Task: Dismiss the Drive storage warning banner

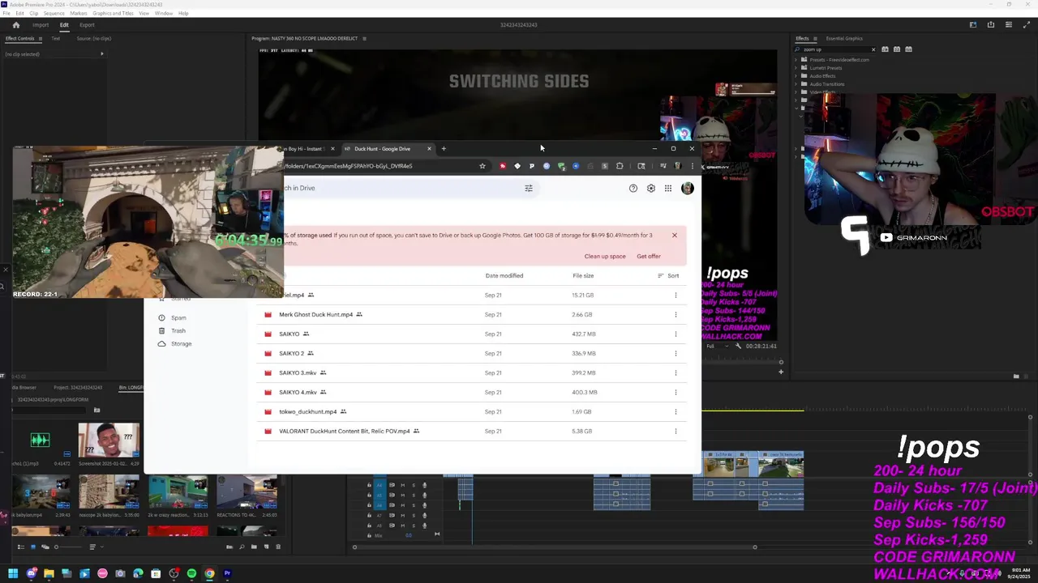Action: (x=674, y=235)
